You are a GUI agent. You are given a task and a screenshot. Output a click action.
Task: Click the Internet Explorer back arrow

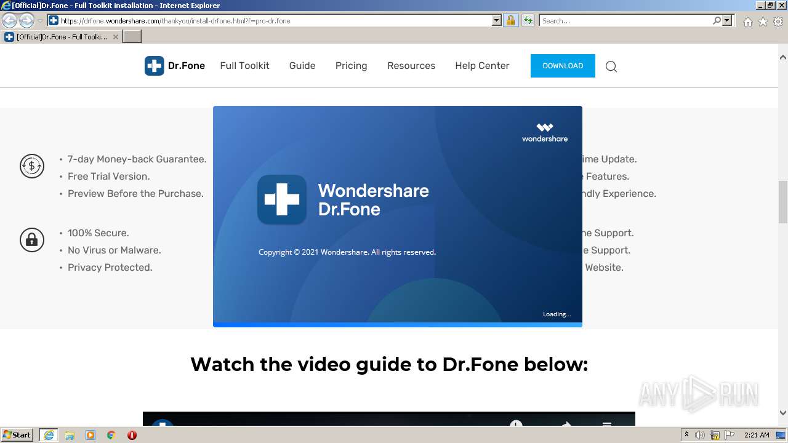pos(10,21)
